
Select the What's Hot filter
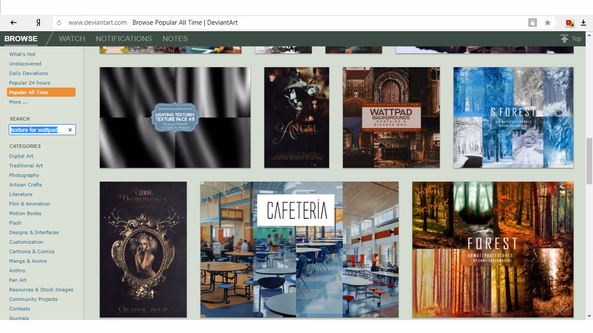(22, 54)
